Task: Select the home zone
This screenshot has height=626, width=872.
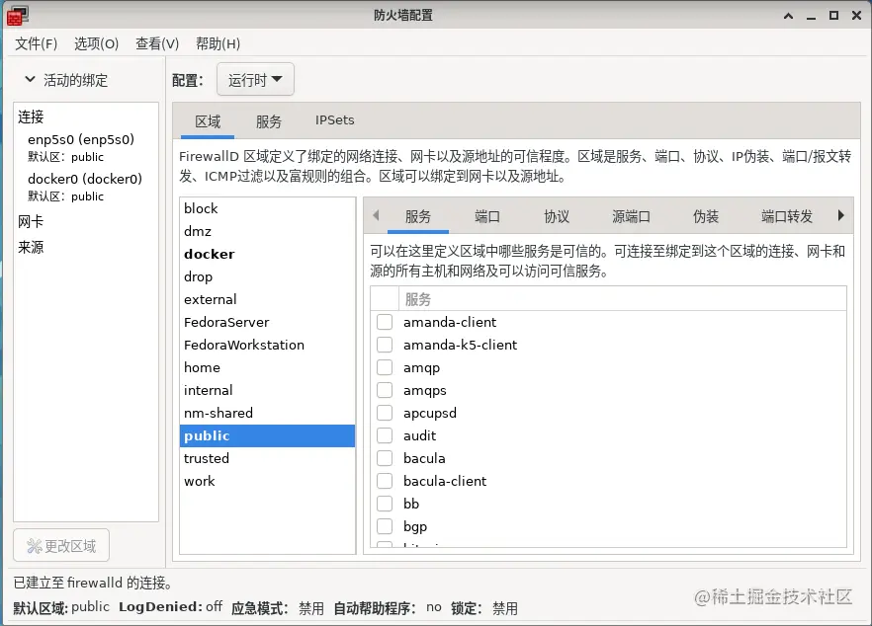Action: [268, 367]
